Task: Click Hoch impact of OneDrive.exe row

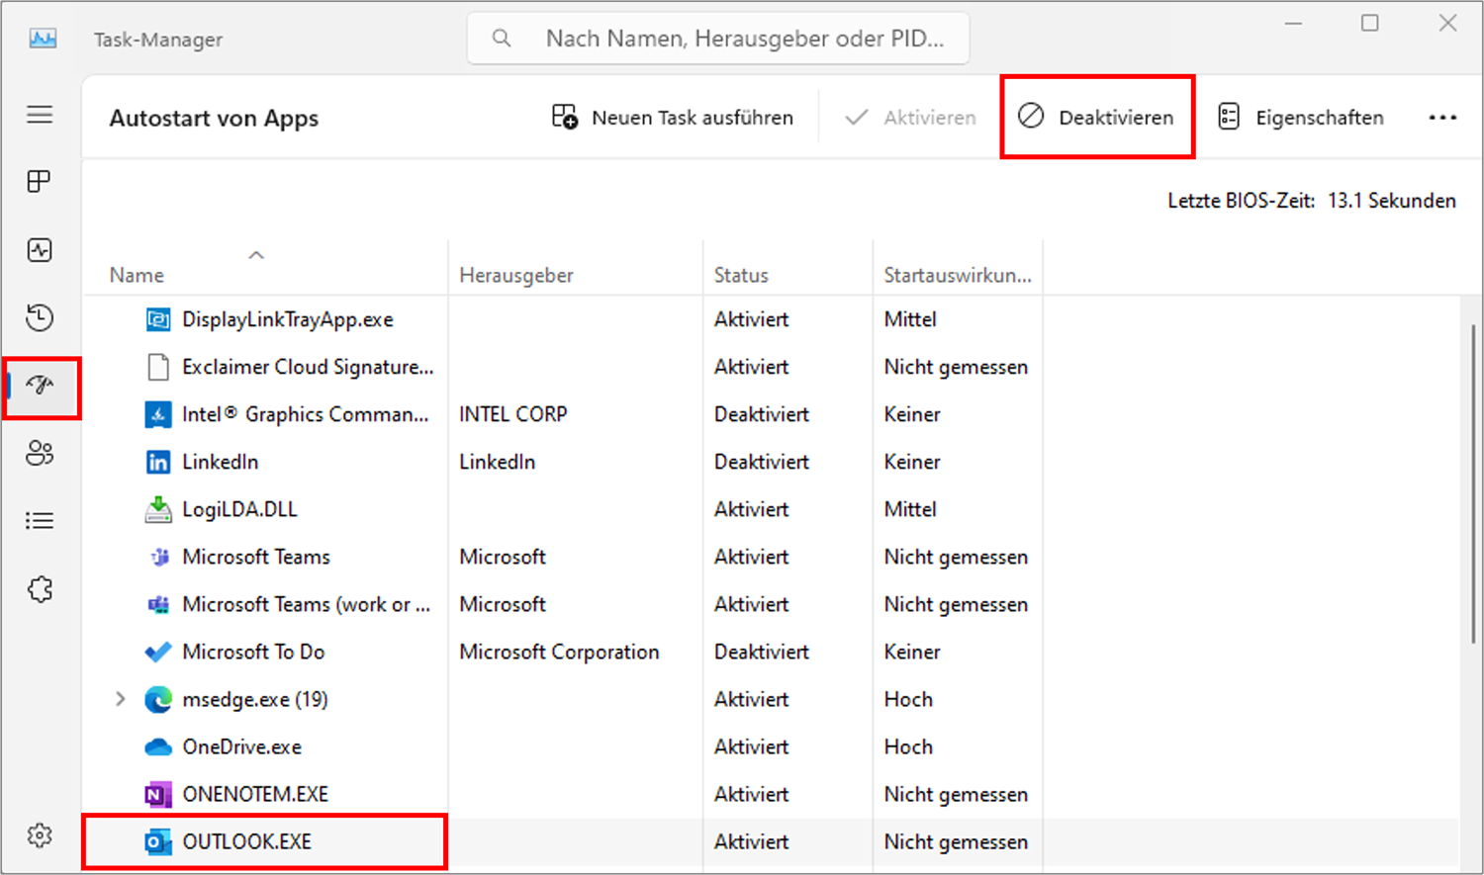Action: (908, 746)
